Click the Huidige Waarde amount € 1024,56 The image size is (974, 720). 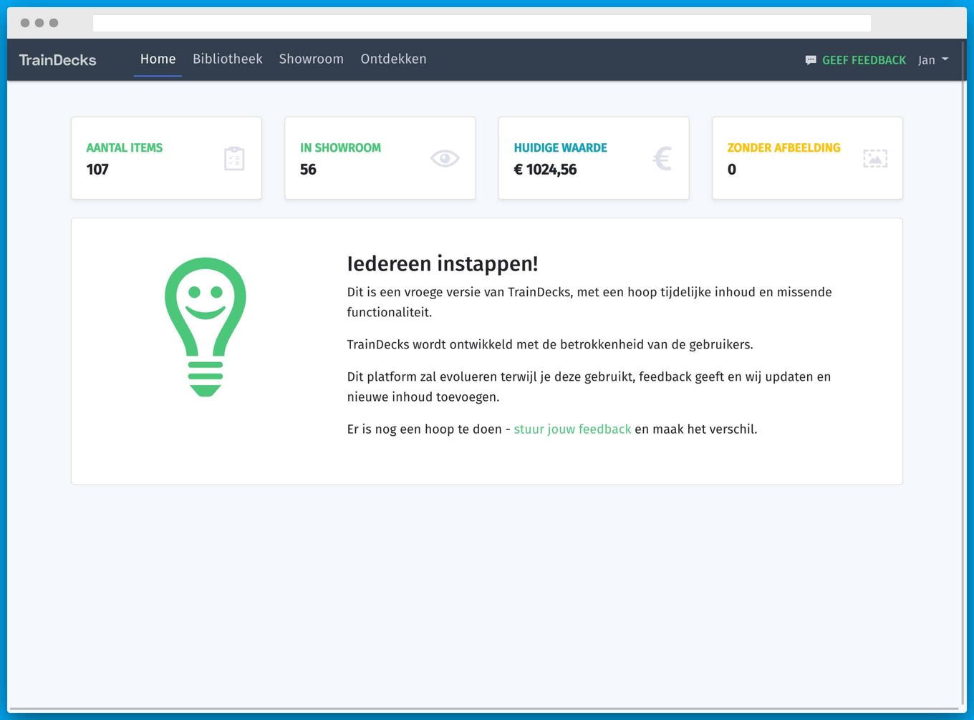click(545, 170)
